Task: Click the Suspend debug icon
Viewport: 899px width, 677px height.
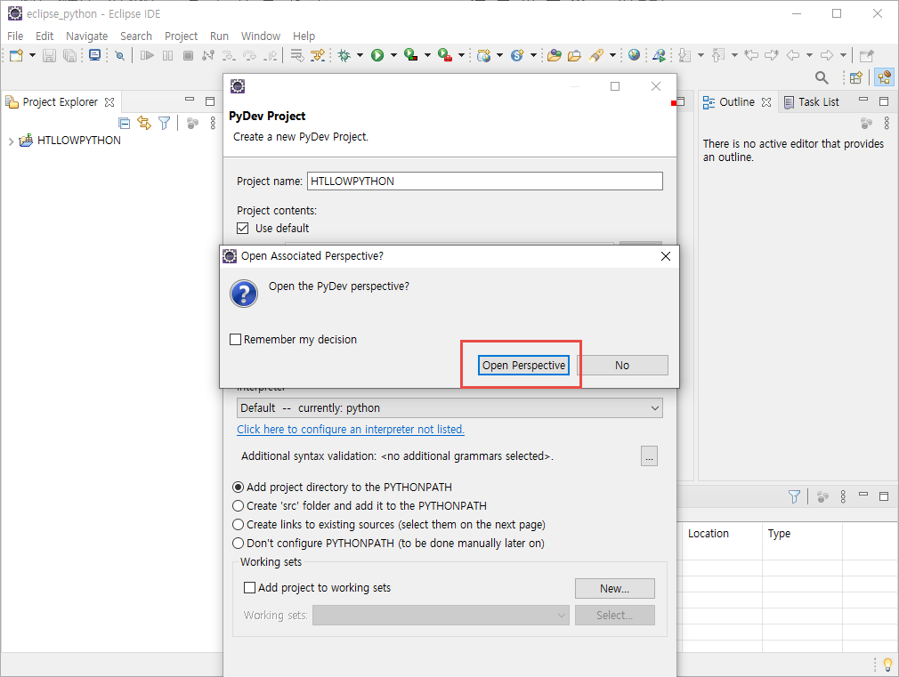Action: coord(167,56)
